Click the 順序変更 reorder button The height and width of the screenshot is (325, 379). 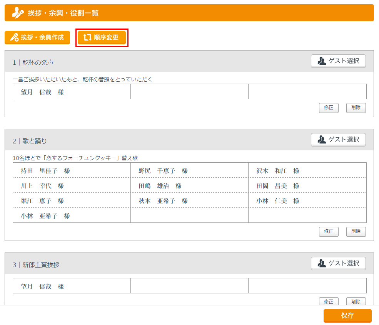pos(102,38)
